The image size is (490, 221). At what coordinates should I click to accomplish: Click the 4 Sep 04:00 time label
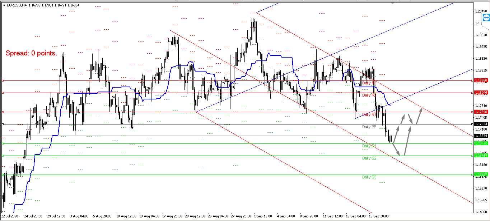286,216
